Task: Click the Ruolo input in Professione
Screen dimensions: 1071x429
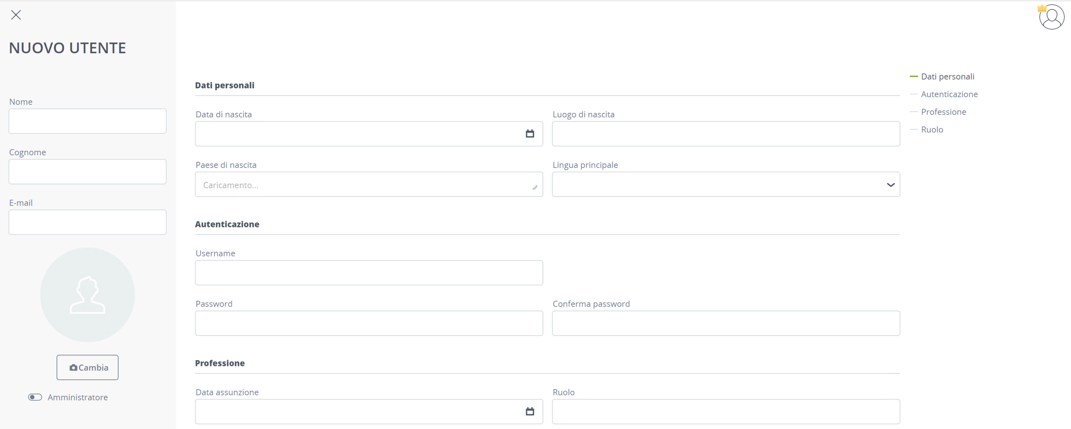Action: pyautogui.click(x=726, y=412)
